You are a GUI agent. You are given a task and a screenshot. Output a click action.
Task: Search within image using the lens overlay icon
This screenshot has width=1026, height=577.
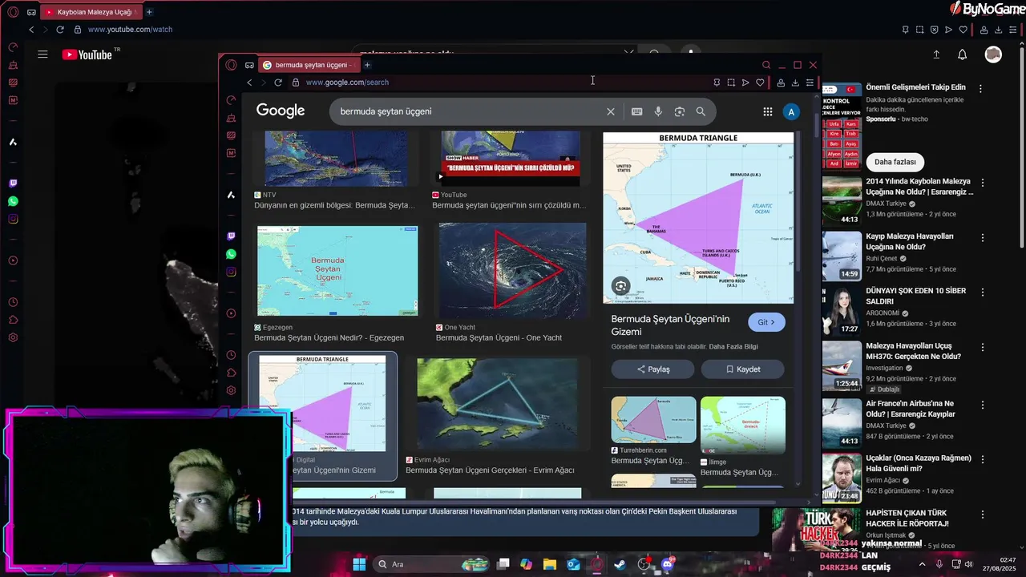click(620, 286)
